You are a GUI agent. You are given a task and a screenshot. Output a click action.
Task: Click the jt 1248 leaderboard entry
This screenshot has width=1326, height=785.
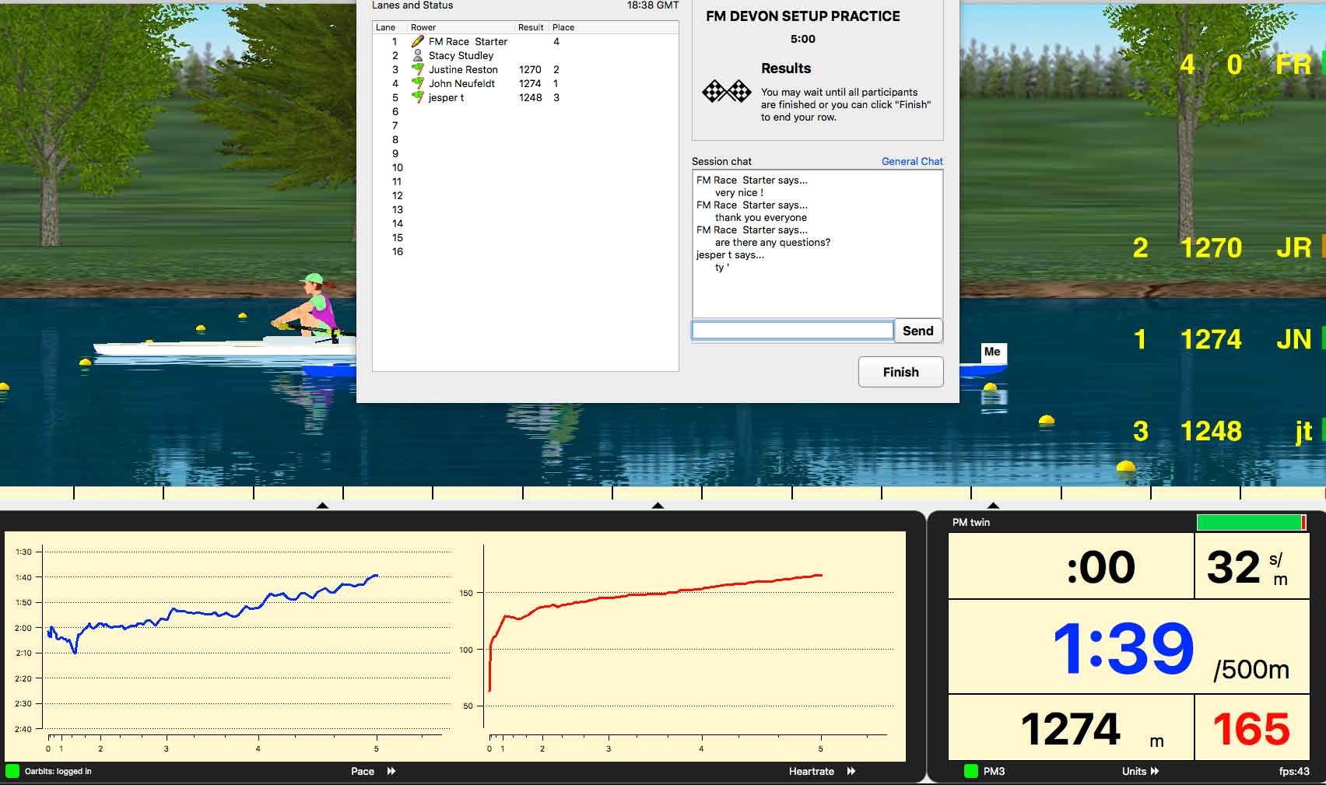point(1222,430)
